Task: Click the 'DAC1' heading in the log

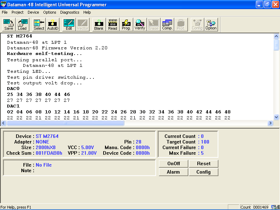Action: tap(13, 106)
